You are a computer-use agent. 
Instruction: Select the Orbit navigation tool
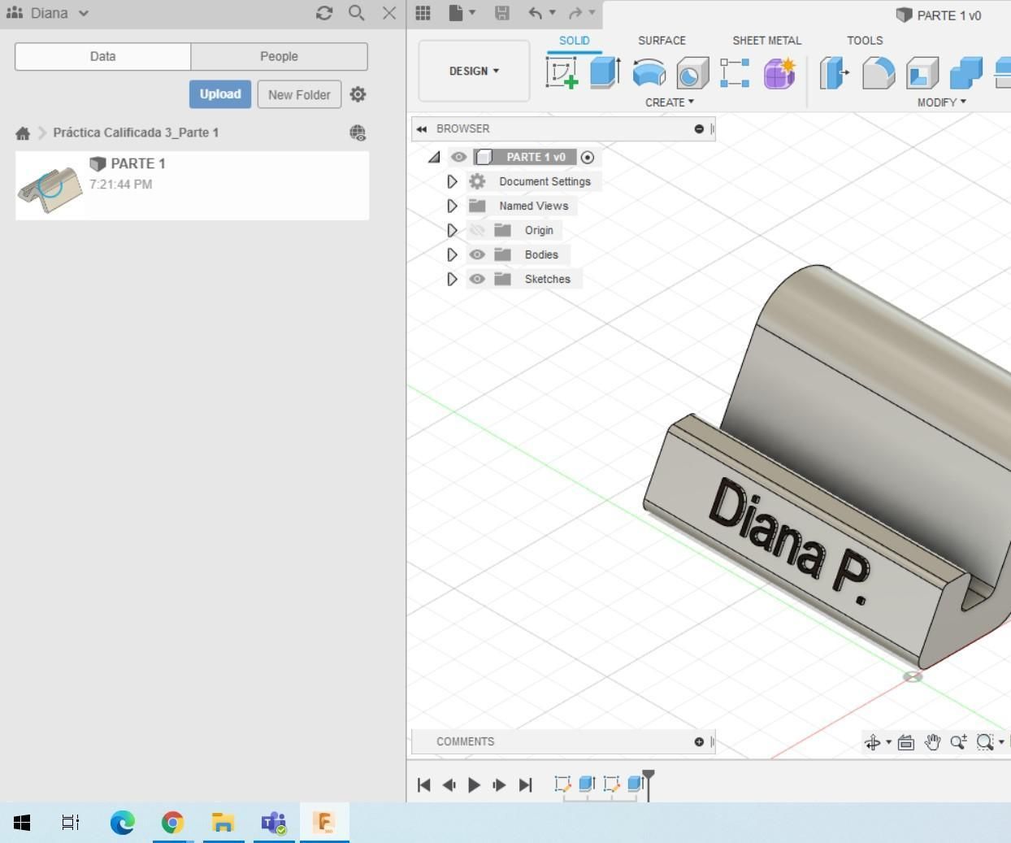tap(873, 742)
